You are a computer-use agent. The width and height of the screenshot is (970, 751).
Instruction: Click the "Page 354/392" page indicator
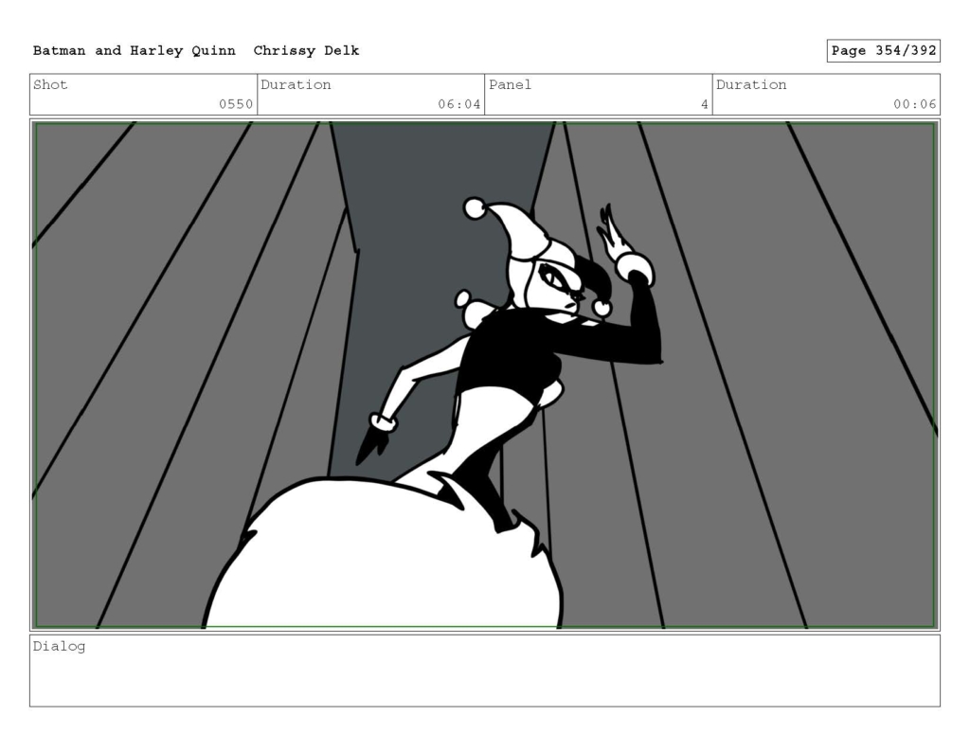tap(884, 51)
